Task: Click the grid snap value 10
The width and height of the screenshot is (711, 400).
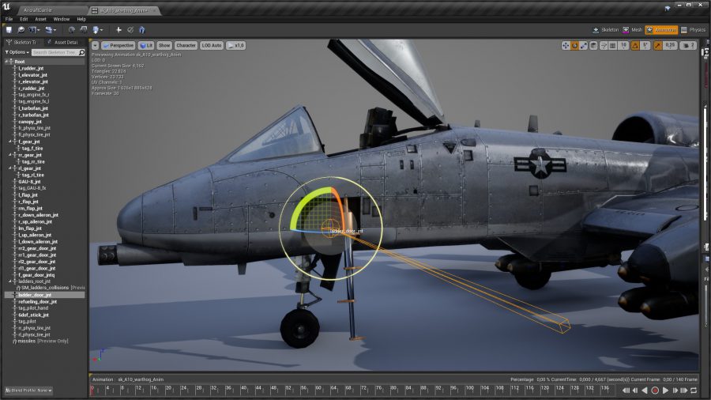Action: 623,45
